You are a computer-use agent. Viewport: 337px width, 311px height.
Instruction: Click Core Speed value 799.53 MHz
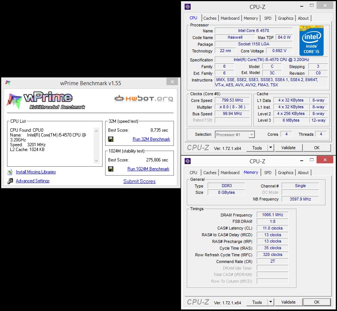232,100
